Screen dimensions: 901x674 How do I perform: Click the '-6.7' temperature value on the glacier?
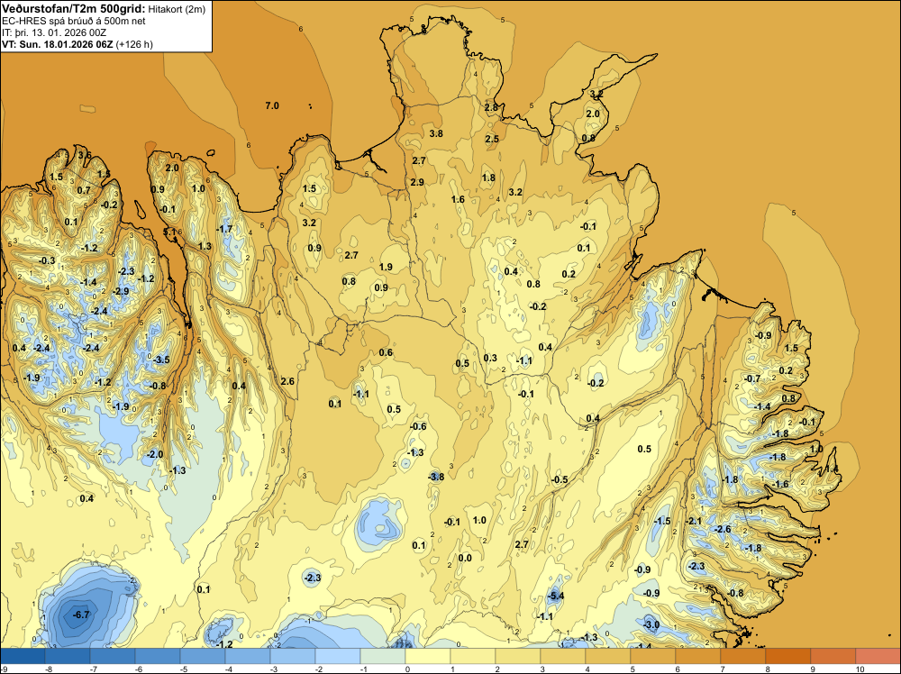pos(81,615)
